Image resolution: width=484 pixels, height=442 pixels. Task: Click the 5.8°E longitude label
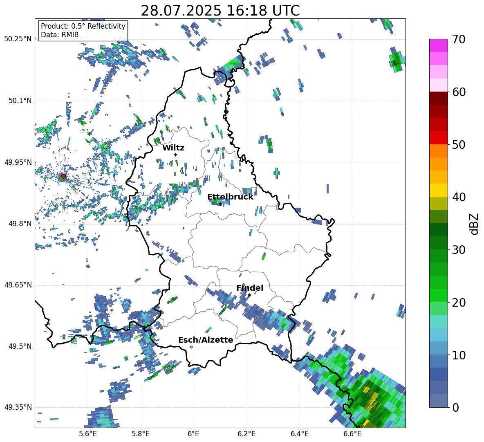(141, 434)
